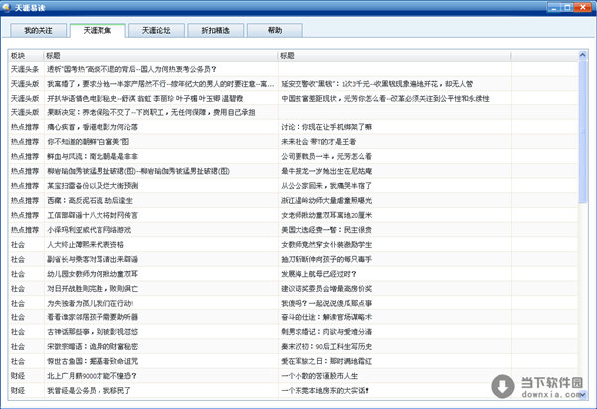Image resolution: width=597 pixels, height=409 pixels.
Task: Go to the 帮助 tab
Action: tap(275, 31)
